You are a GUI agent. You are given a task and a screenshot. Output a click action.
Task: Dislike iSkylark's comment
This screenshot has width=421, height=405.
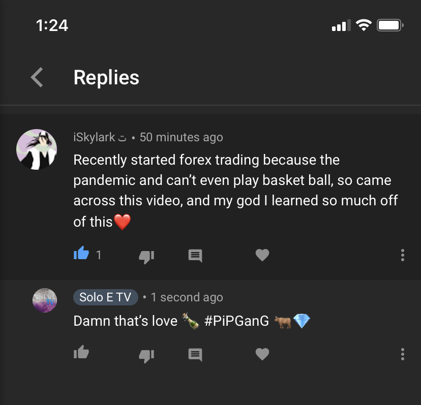coord(146,256)
